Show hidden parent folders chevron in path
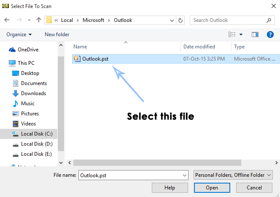The height and width of the screenshot is (197, 280). tap(56, 20)
